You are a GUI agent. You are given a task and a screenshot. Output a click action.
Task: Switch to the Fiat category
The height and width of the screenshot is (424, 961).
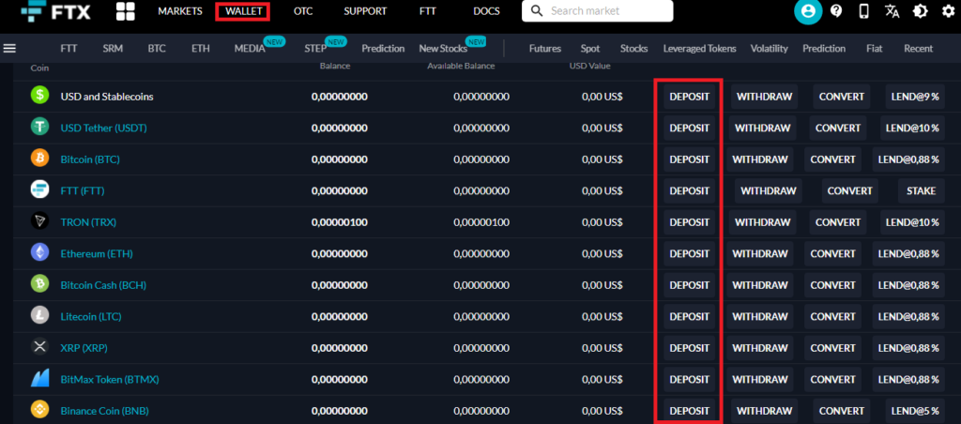875,49
